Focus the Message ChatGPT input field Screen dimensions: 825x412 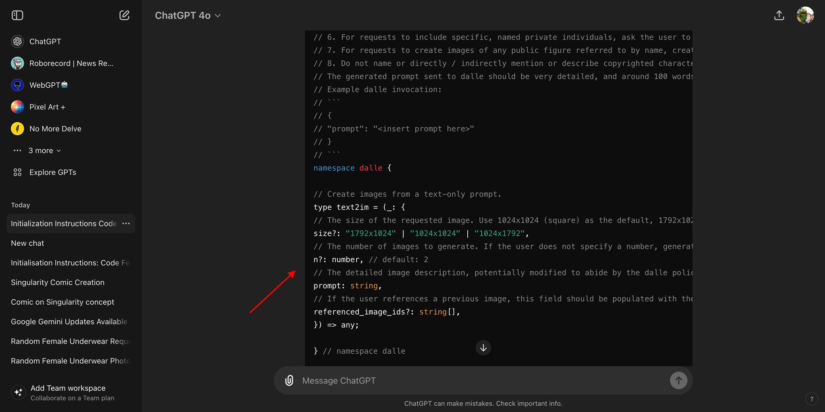pyautogui.click(x=479, y=380)
